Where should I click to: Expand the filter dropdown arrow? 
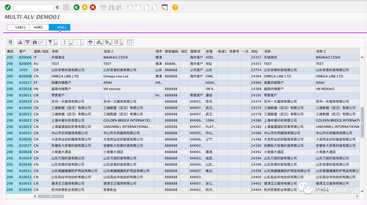56,43
